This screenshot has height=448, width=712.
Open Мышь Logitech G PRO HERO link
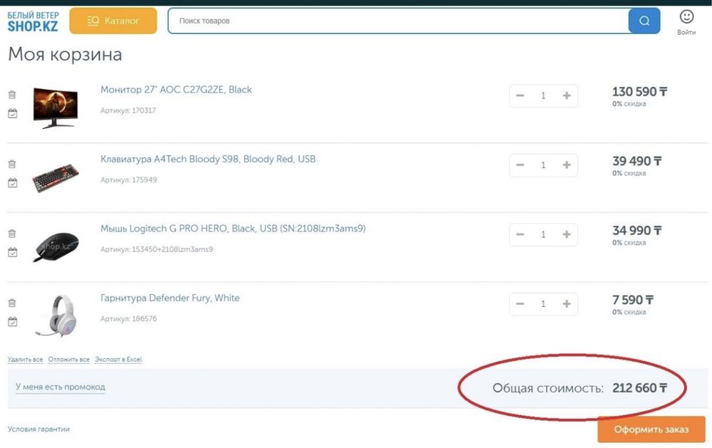tap(233, 229)
